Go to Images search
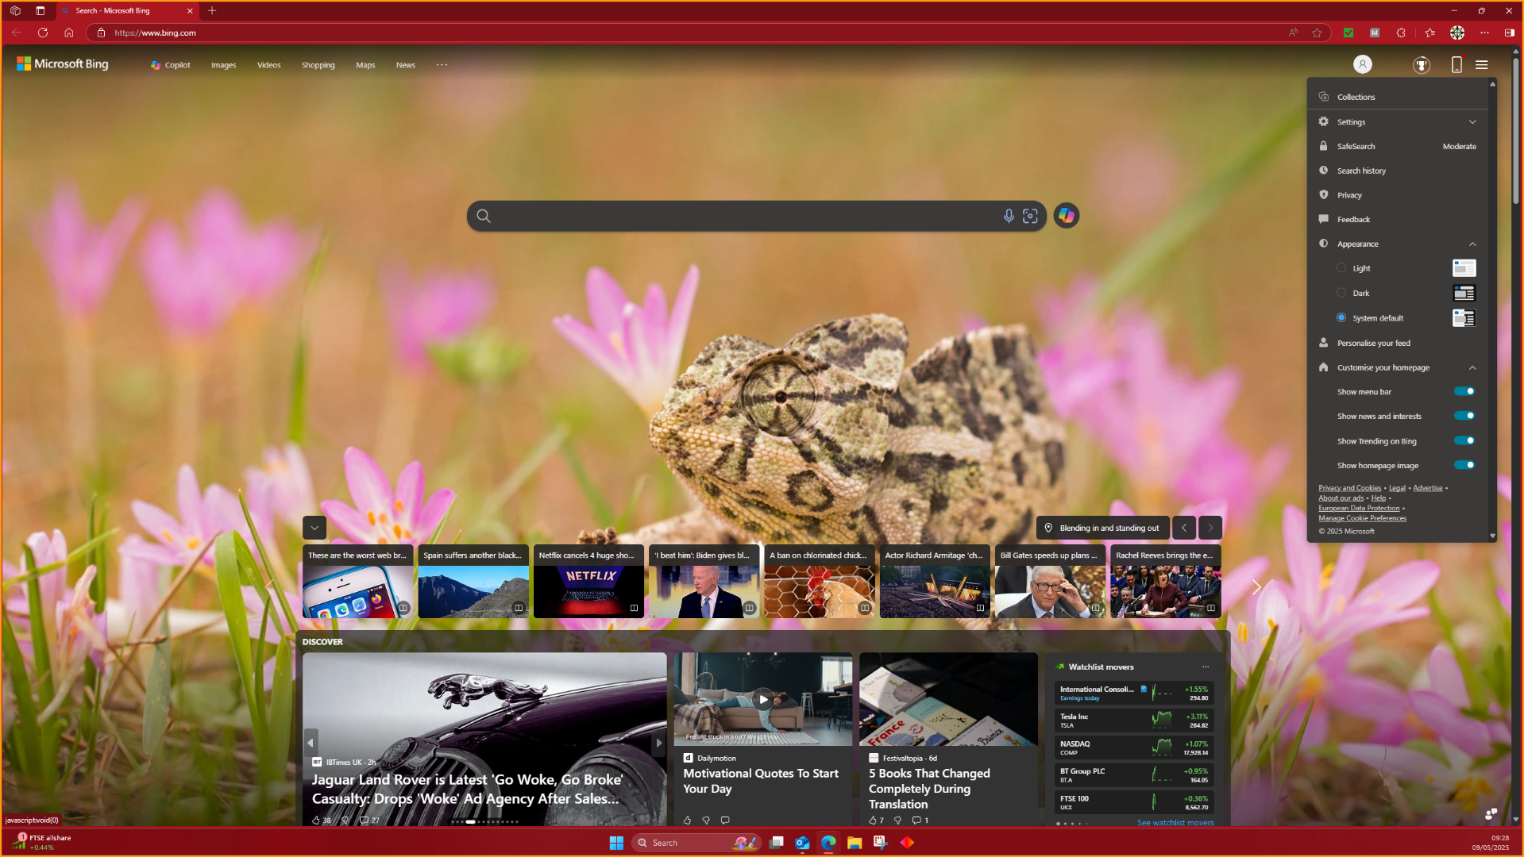This screenshot has height=857, width=1524. 224,65
